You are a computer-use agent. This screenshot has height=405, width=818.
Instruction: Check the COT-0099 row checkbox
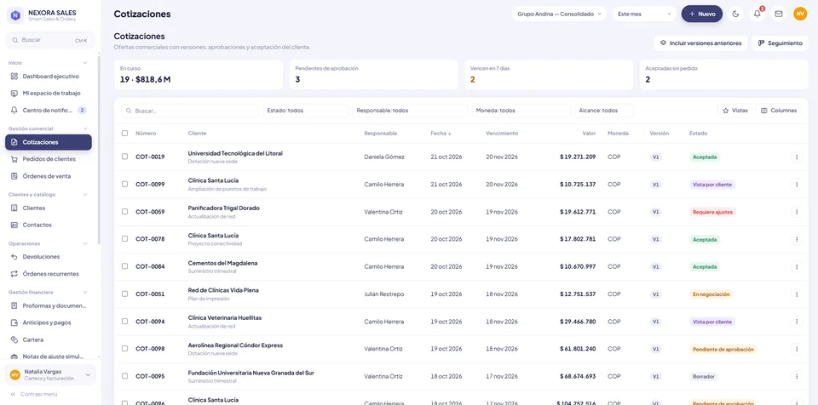click(124, 184)
